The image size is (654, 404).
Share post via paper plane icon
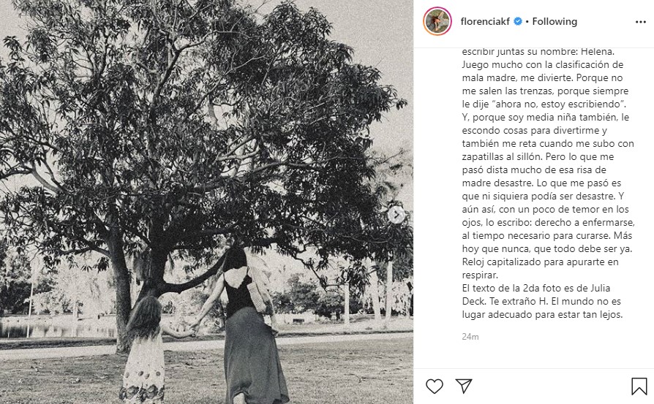pyautogui.click(x=464, y=386)
